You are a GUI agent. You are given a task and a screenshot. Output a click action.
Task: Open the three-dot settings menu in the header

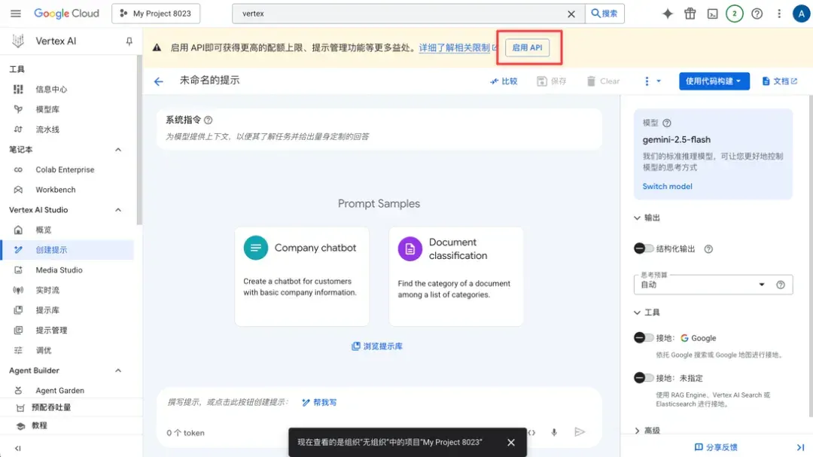click(x=779, y=14)
